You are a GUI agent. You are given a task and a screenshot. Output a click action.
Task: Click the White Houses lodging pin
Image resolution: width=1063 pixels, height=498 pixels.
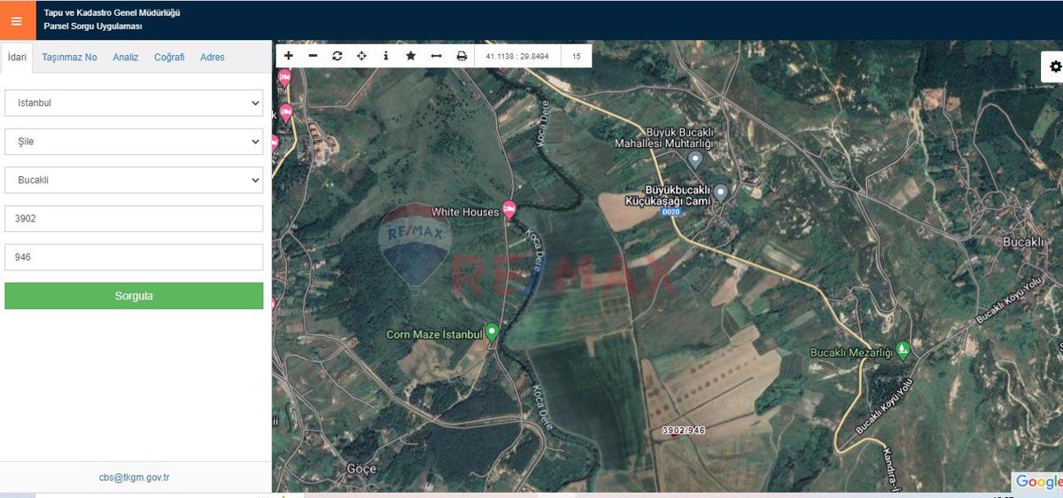[509, 210]
